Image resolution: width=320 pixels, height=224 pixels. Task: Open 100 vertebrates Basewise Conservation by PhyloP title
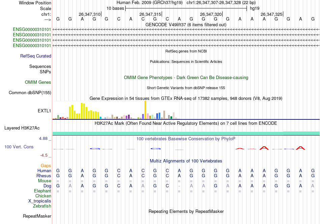(x=186, y=139)
